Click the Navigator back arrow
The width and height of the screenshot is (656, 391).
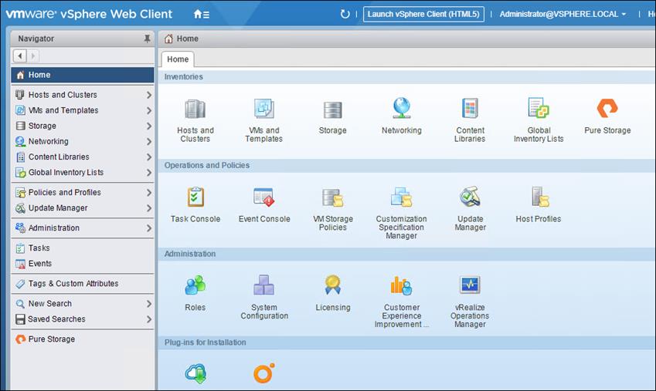point(19,56)
